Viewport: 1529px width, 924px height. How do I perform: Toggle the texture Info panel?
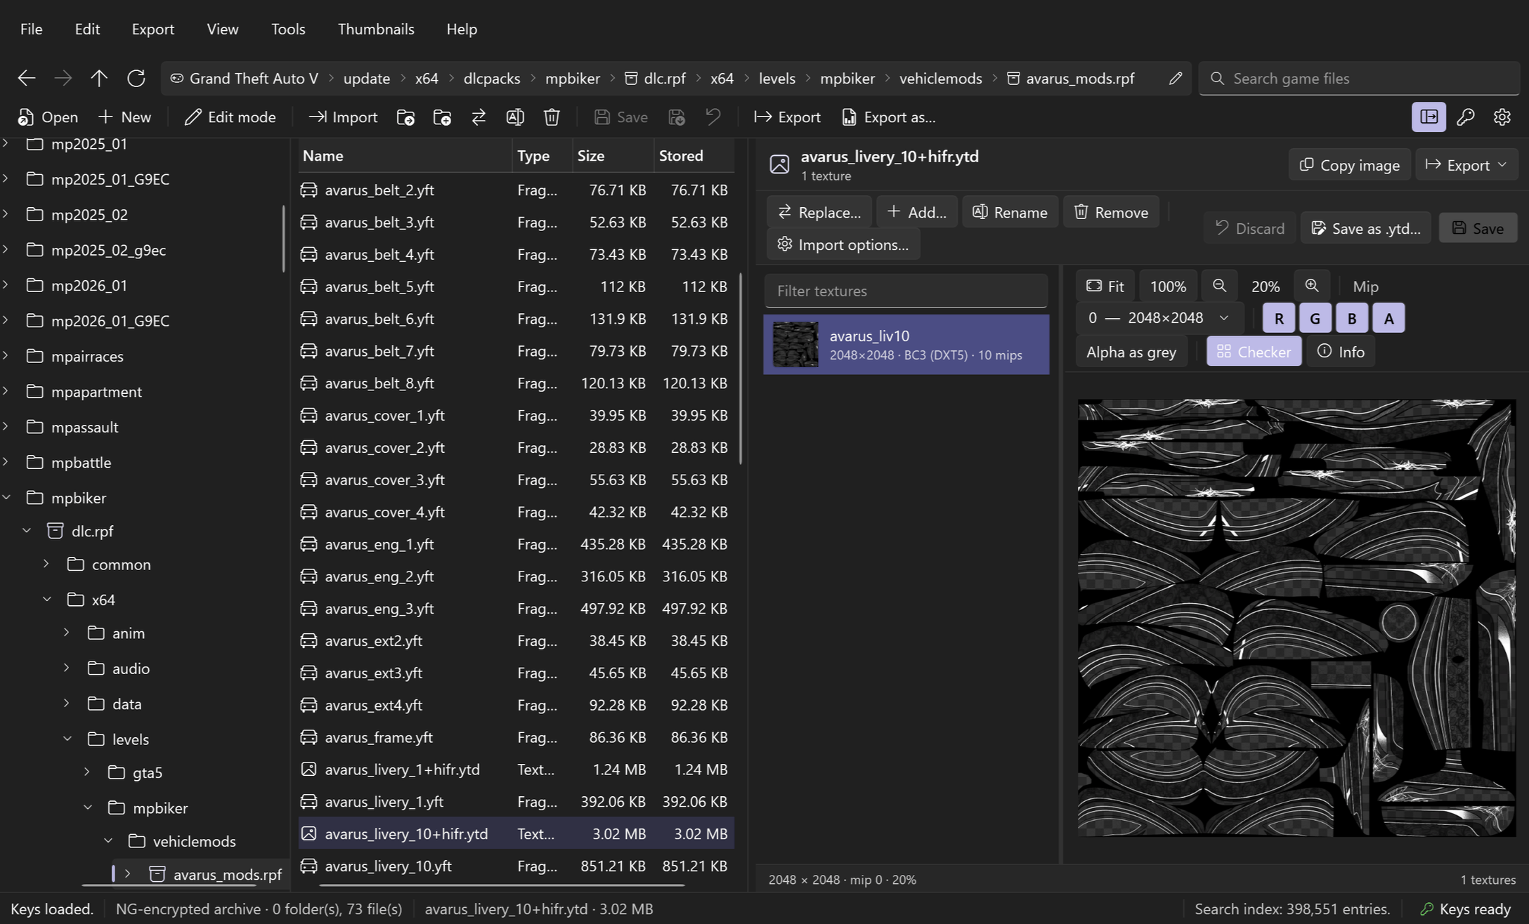[1341, 351]
